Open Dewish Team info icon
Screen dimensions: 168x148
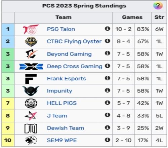[108, 127]
